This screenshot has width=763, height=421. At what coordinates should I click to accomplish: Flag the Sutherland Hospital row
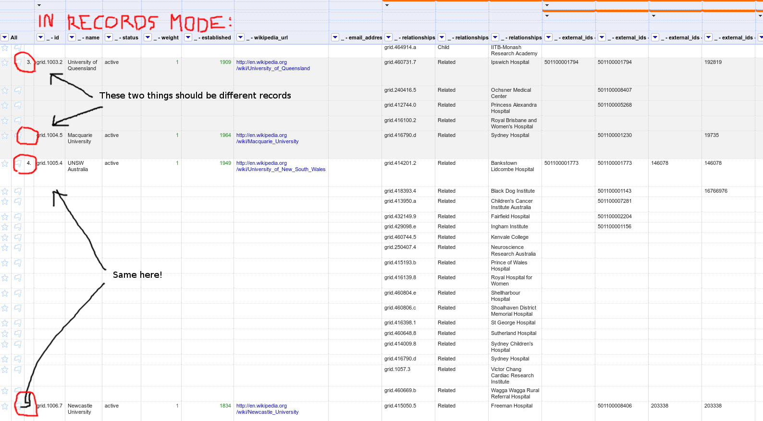(18, 334)
